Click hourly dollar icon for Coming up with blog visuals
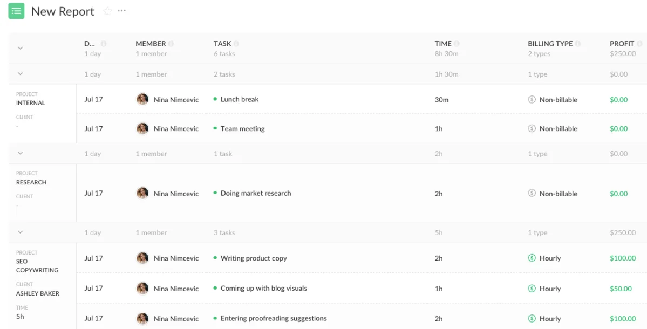 (x=532, y=289)
